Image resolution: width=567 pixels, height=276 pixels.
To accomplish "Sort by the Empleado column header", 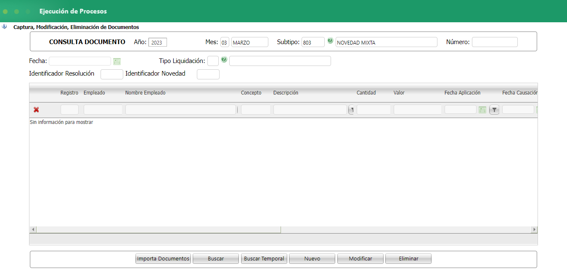I will click(94, 93).
